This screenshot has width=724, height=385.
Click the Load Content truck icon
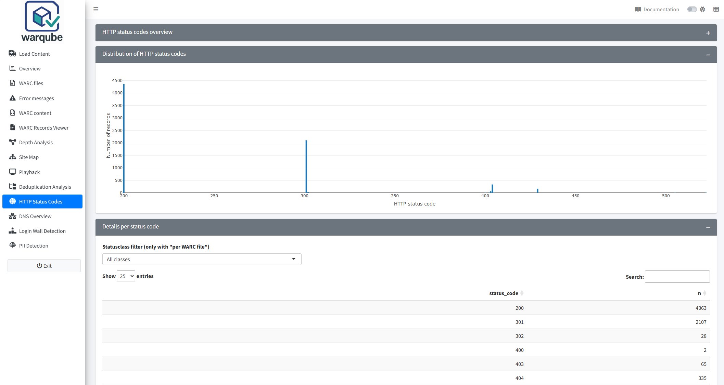13,54
